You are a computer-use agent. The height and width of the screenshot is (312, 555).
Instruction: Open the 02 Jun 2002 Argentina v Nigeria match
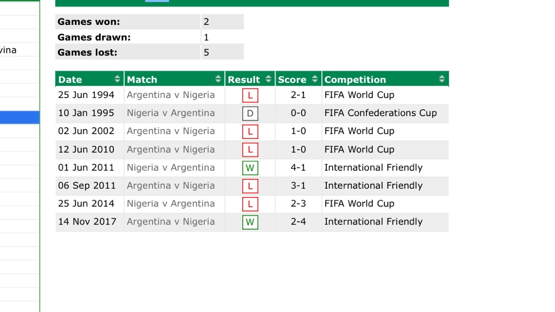pyautogui.click(x=171, y=131)
